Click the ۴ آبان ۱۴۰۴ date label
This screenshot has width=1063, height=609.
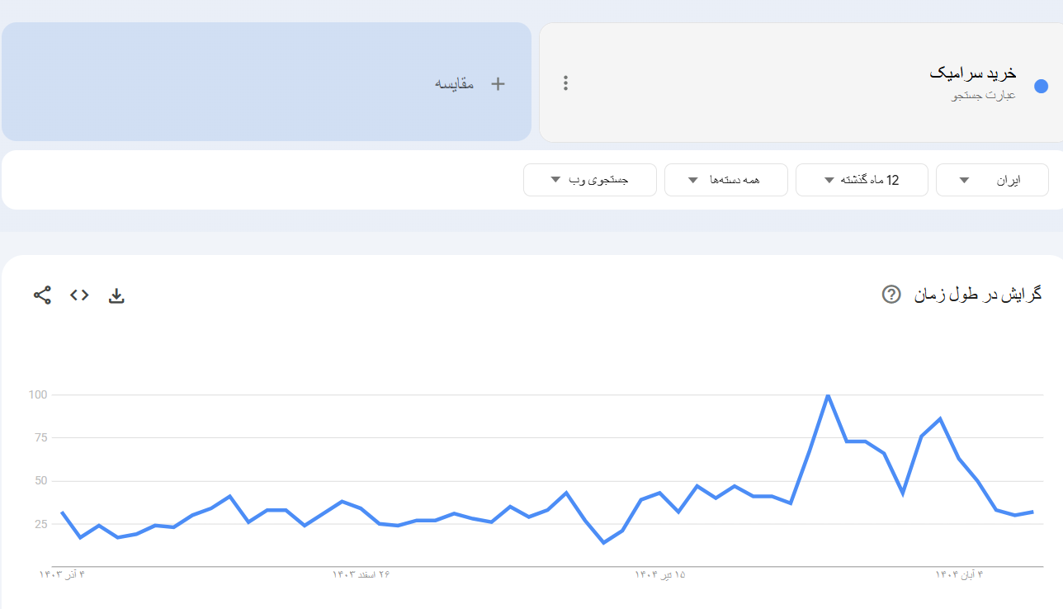point(959,574)
